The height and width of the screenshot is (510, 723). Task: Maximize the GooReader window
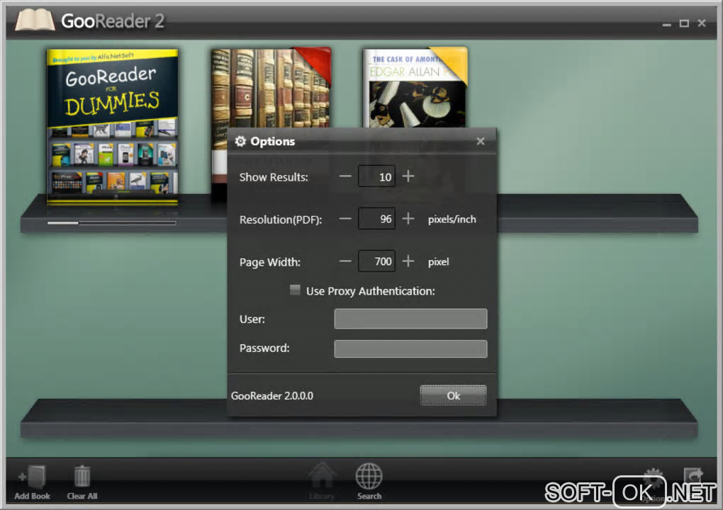(684, 23)
